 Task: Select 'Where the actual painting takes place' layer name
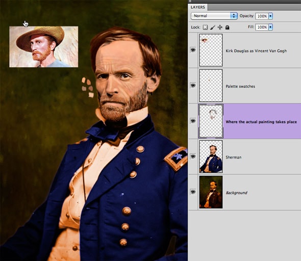(x=261, y=122)
